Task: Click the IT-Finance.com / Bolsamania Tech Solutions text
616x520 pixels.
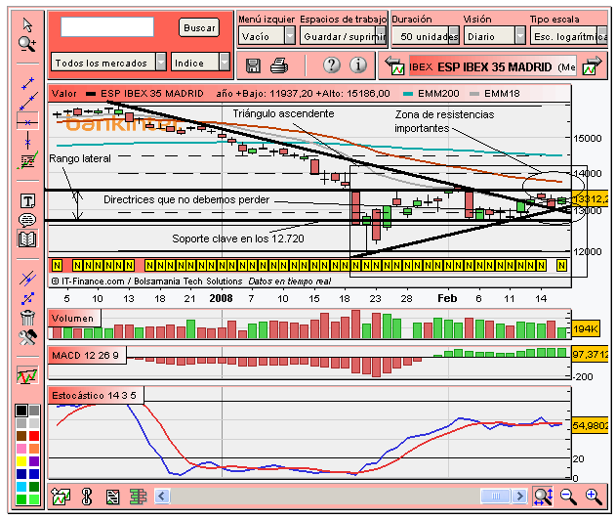Action: pyautogui.click(x=147, y=282)
